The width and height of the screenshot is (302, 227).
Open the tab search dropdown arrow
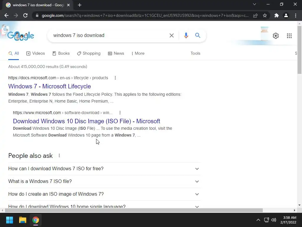(x=255, y=4)
